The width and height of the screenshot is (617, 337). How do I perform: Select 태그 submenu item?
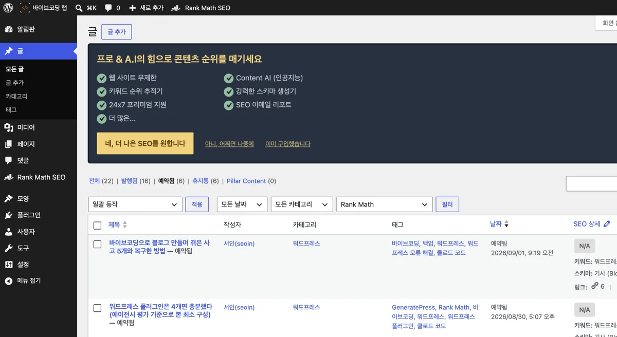pyautogui.click(x=11, y=109)
